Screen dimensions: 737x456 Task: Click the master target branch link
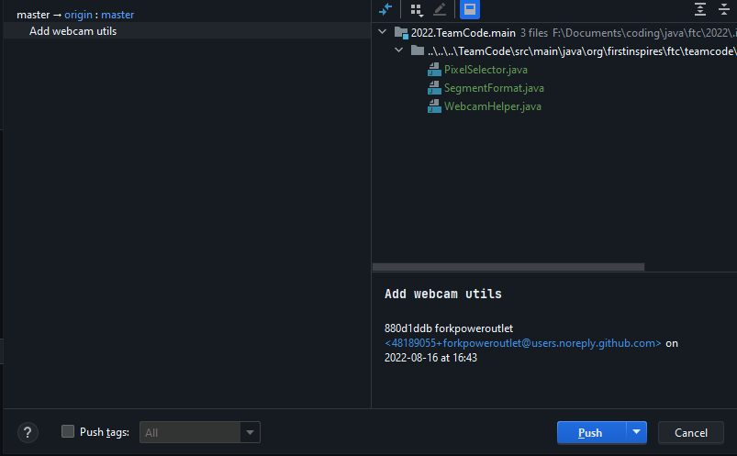point(117,15)
